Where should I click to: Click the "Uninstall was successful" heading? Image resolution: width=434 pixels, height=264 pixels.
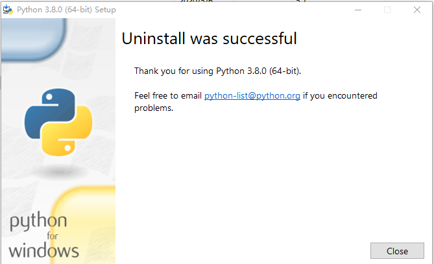tap(210, 38)
